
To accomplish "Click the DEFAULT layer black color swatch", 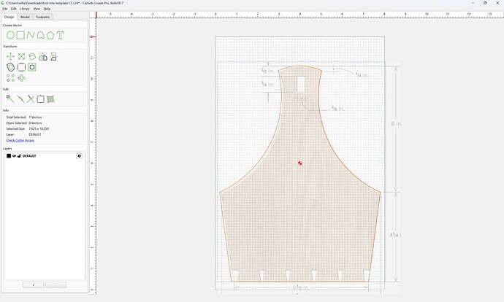I will [x=9, y=156].
